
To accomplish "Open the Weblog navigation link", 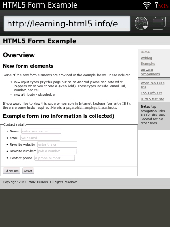I will 146,58.
